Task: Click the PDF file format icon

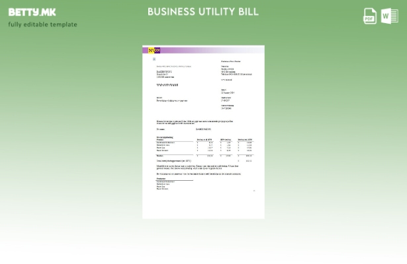Action: 370,16
